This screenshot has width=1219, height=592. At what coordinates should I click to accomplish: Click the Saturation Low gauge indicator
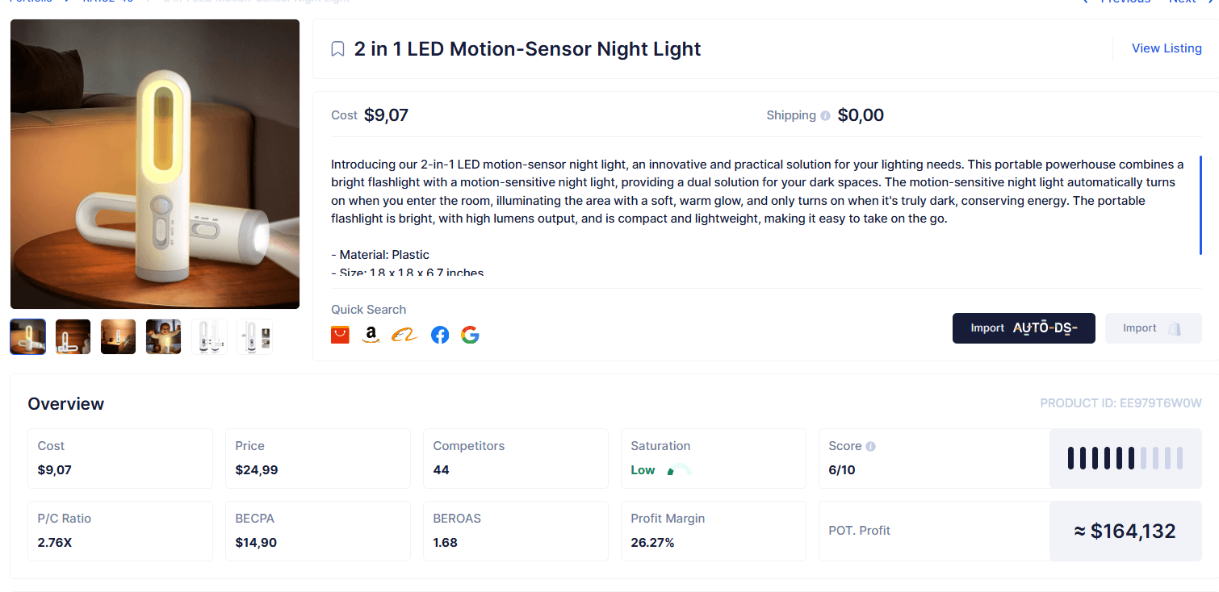[x=679, y=470]
